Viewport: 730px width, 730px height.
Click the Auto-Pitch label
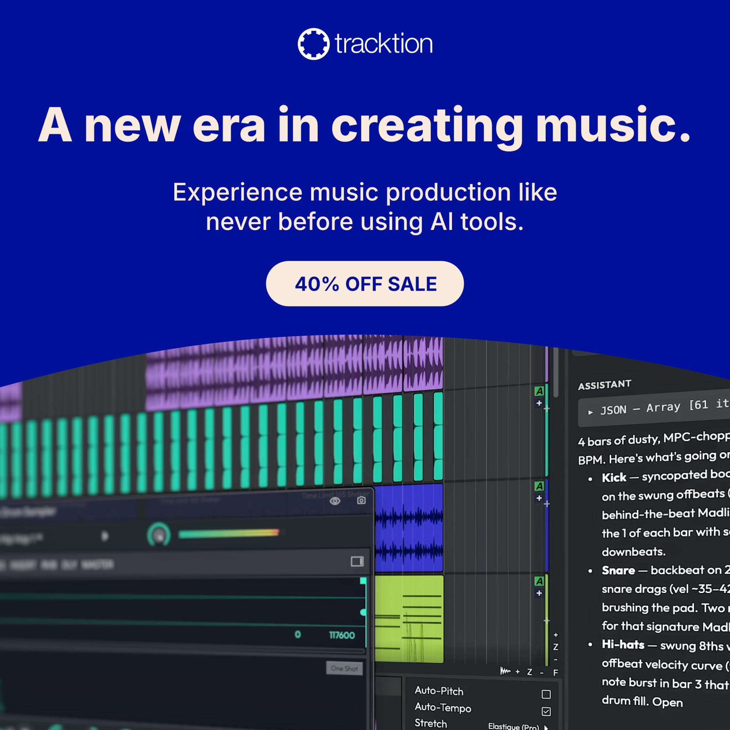tap(439, 691)
